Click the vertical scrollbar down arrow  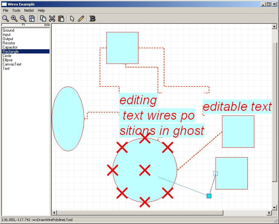tap(274, 207)
